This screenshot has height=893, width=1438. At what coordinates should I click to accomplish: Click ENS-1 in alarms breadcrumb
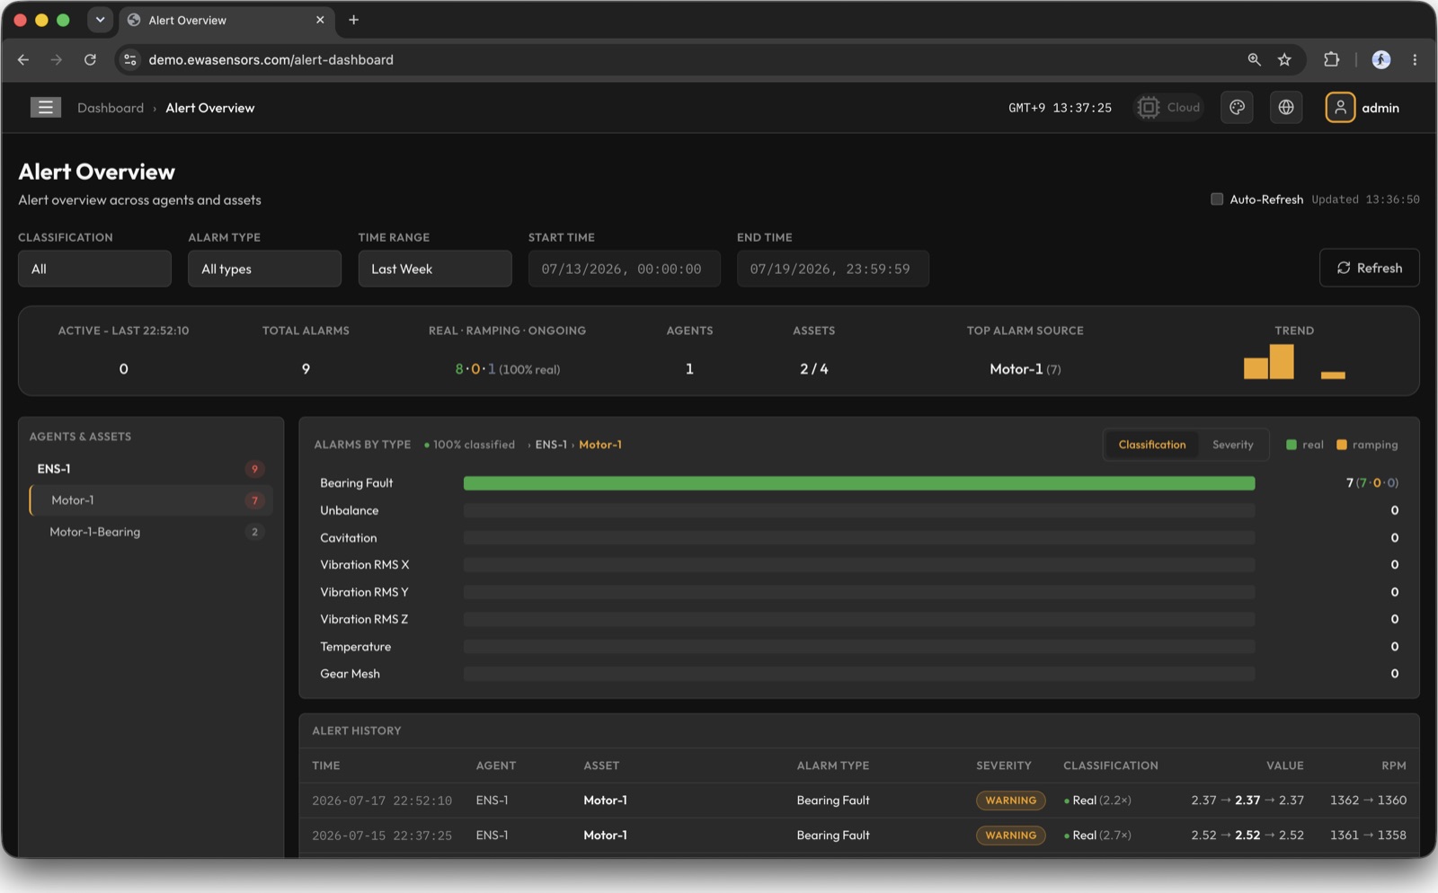point(551,445)
